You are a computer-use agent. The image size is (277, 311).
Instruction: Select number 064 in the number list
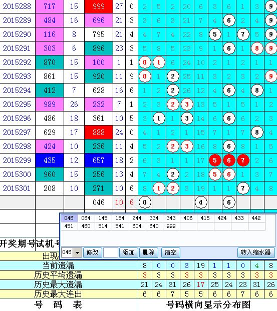[x=86, y=218]
